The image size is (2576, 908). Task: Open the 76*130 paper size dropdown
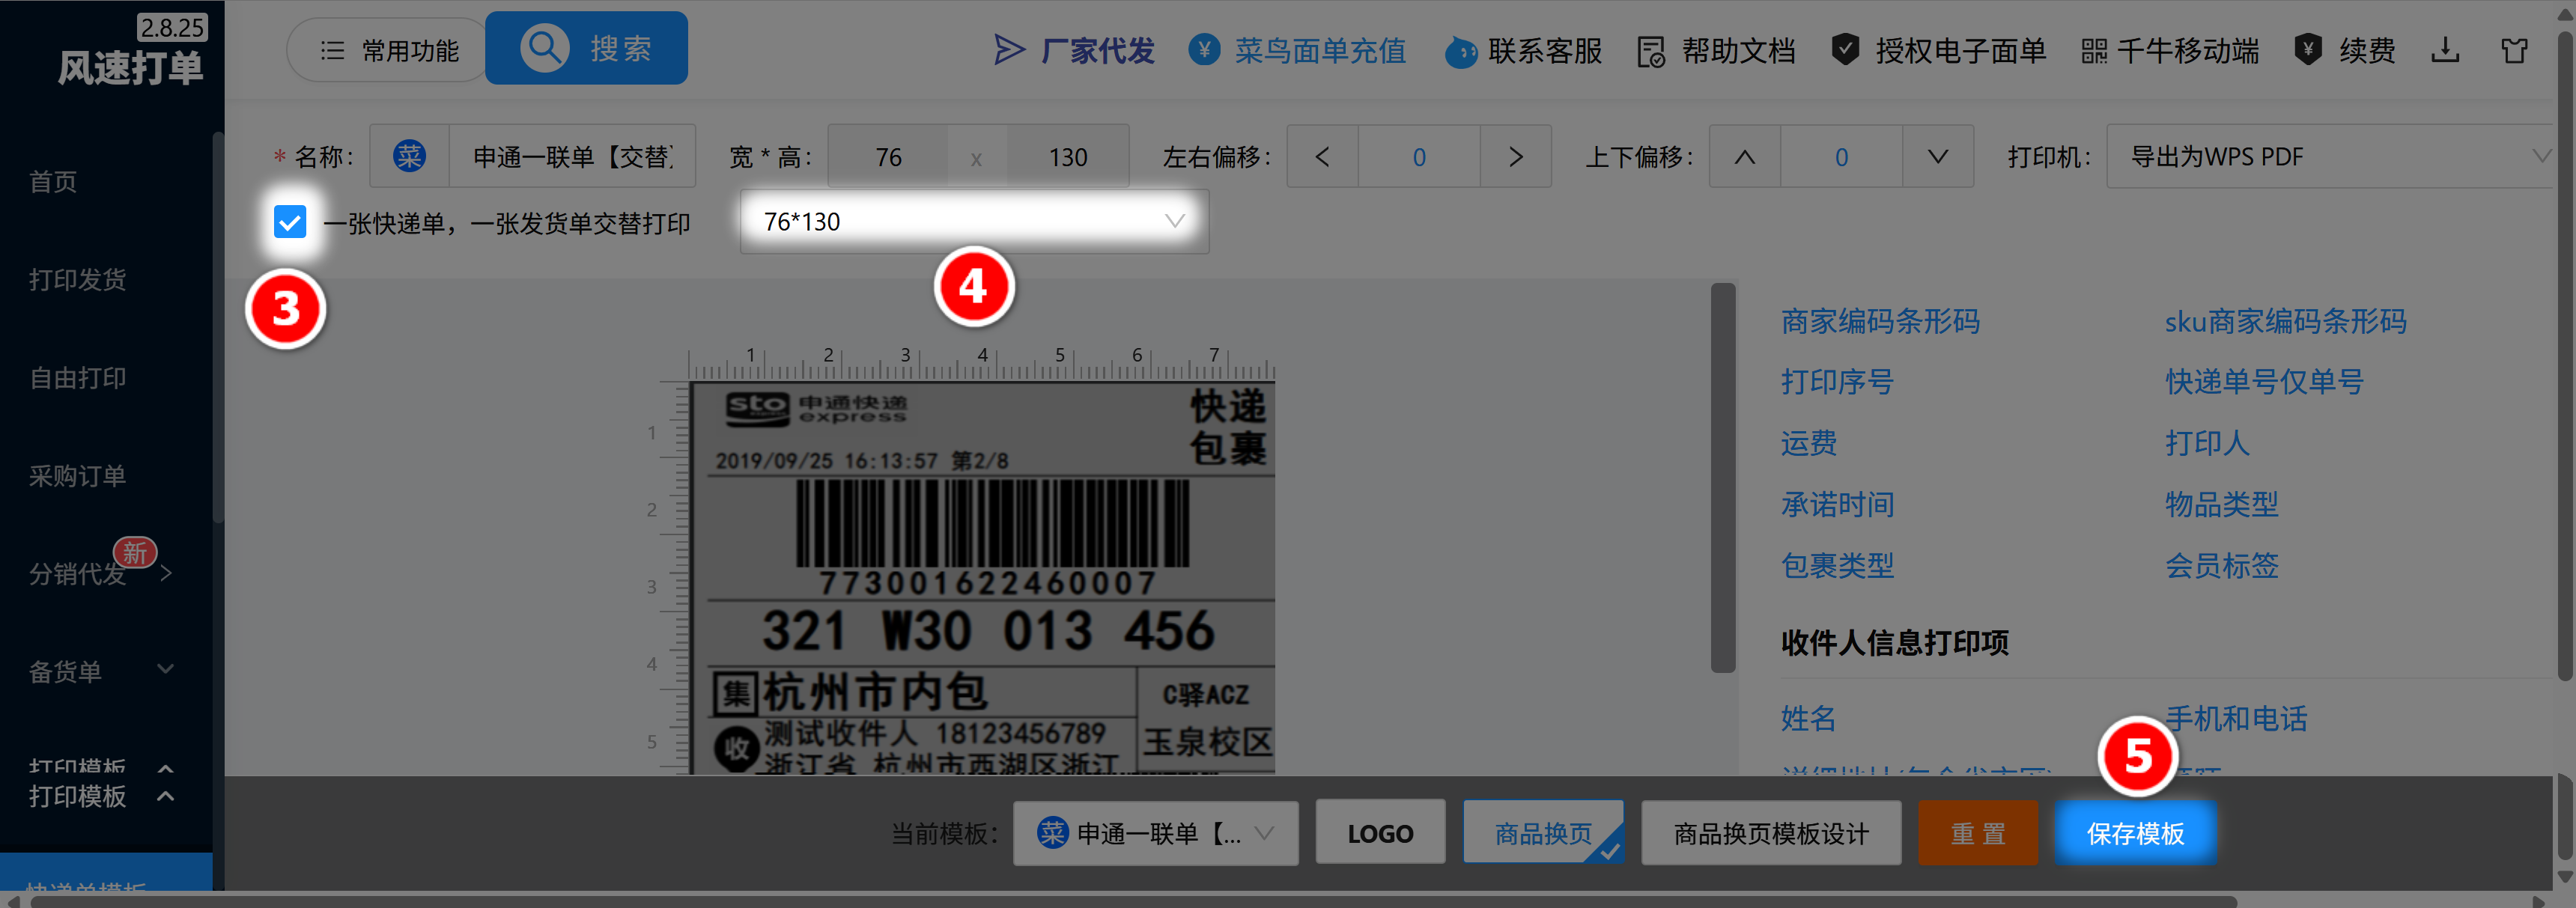pos(974,221)
